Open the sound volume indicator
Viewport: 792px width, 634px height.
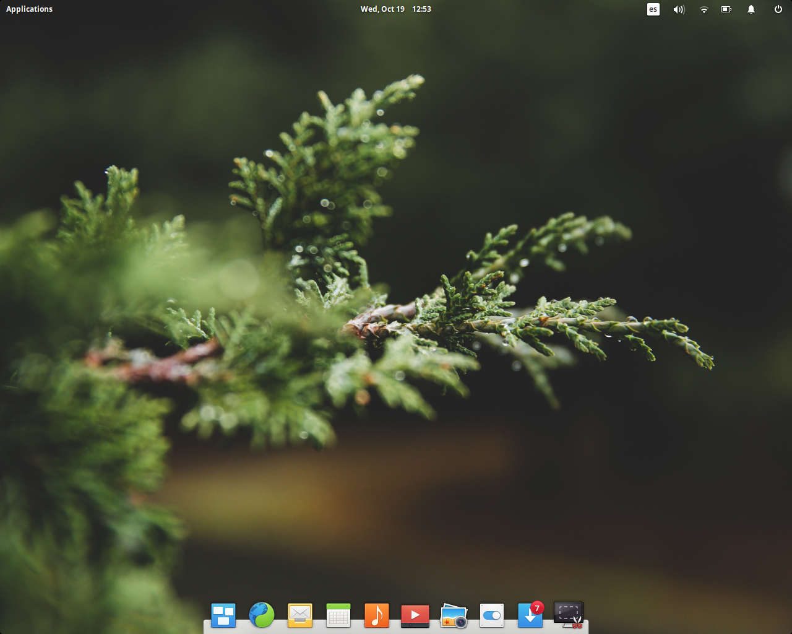tap(679, 9)
